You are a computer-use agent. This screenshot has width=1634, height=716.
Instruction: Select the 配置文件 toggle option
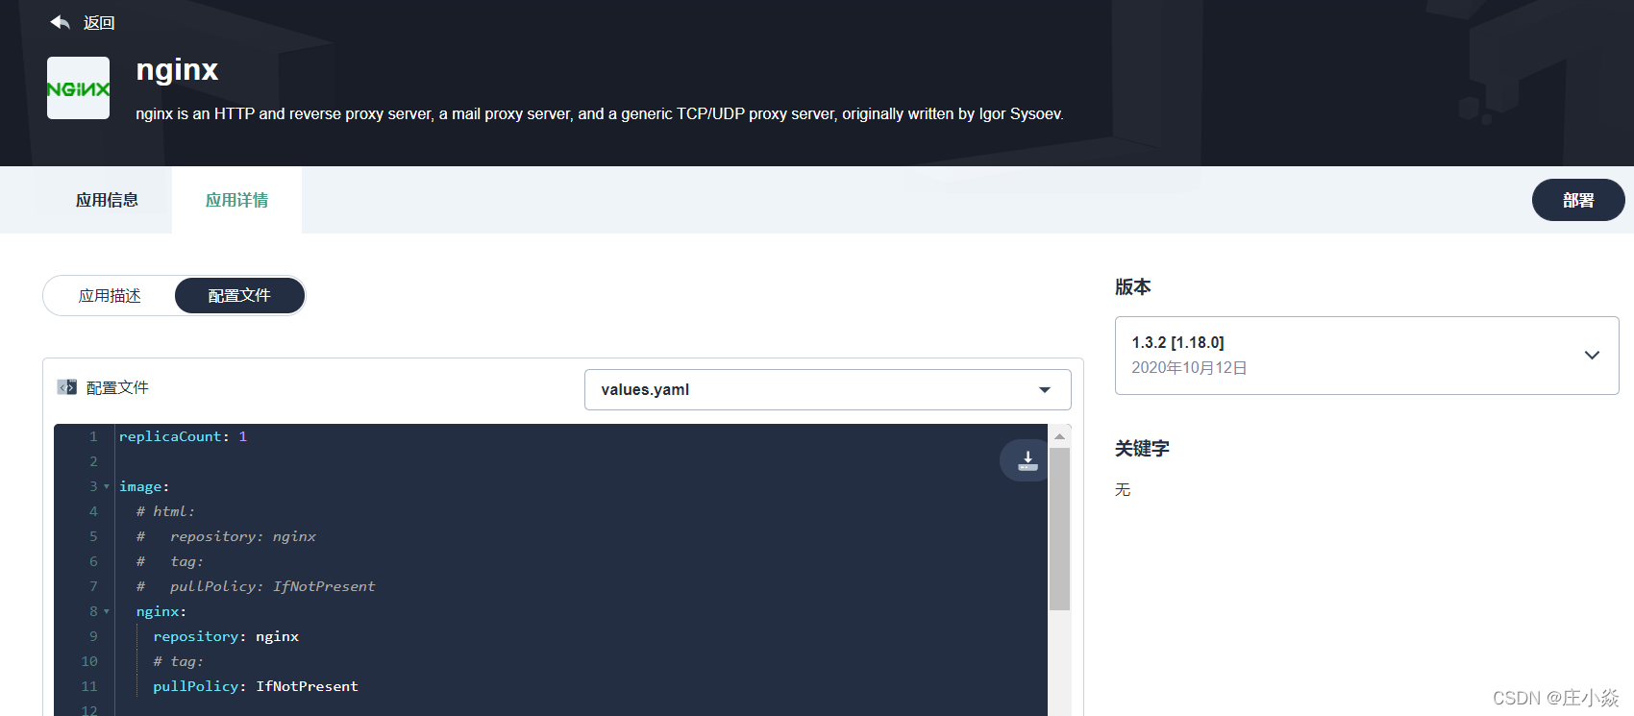pyautogui.click(x=239, y=296)
